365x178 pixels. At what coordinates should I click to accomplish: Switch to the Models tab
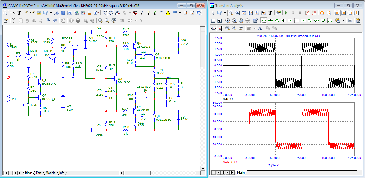click(x=51, y=173)
